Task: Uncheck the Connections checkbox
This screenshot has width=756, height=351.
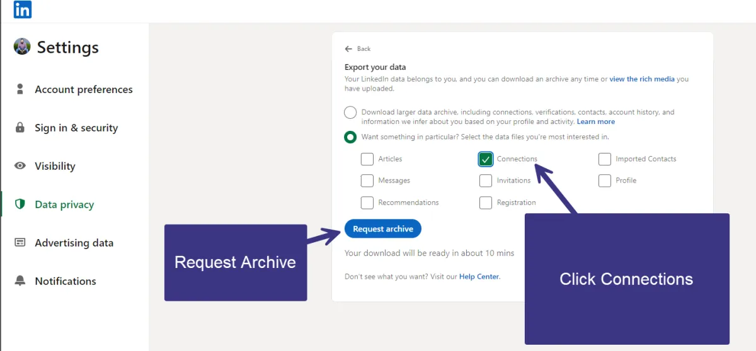Action: tap(486, 159)
